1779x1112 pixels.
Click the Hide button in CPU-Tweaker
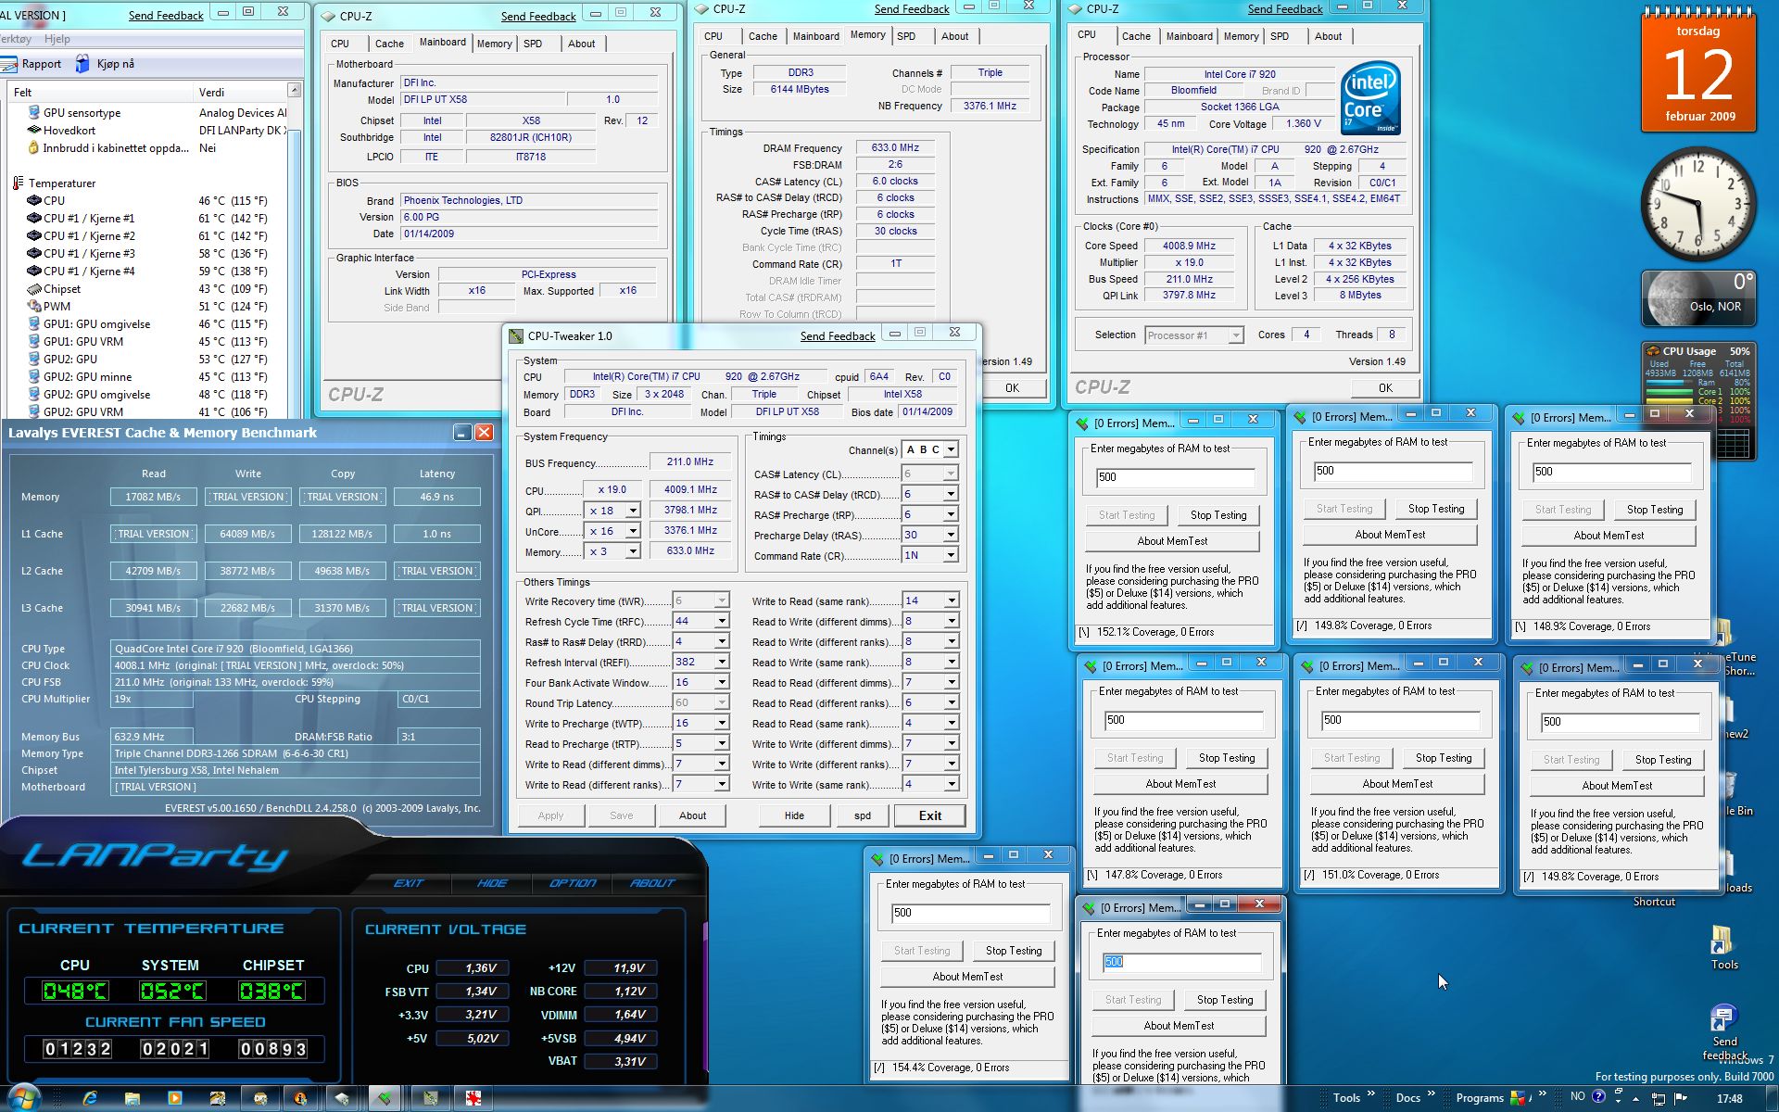[794, 815]
